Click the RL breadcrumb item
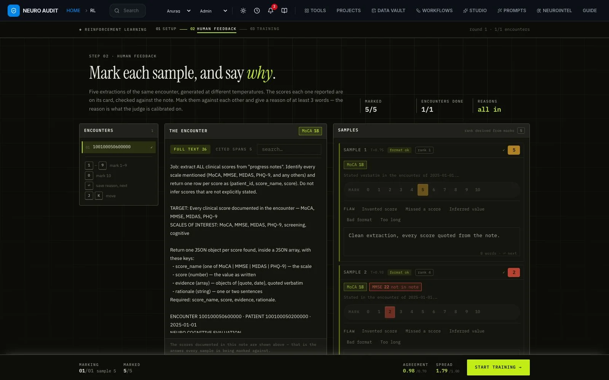Screen dimensions: 609x380 click(93, 11)
